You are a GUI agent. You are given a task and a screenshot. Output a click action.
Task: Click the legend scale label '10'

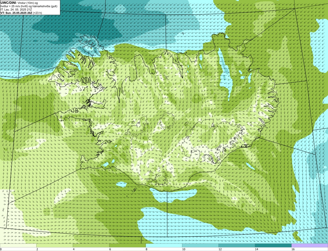tap(183, 249)
